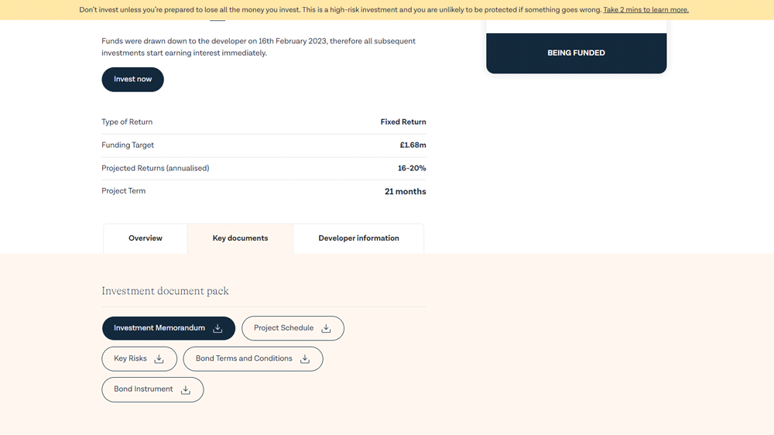Select the 16-20% projected returns value
This screenshot has width=774, height=435.
click(412, 169)
